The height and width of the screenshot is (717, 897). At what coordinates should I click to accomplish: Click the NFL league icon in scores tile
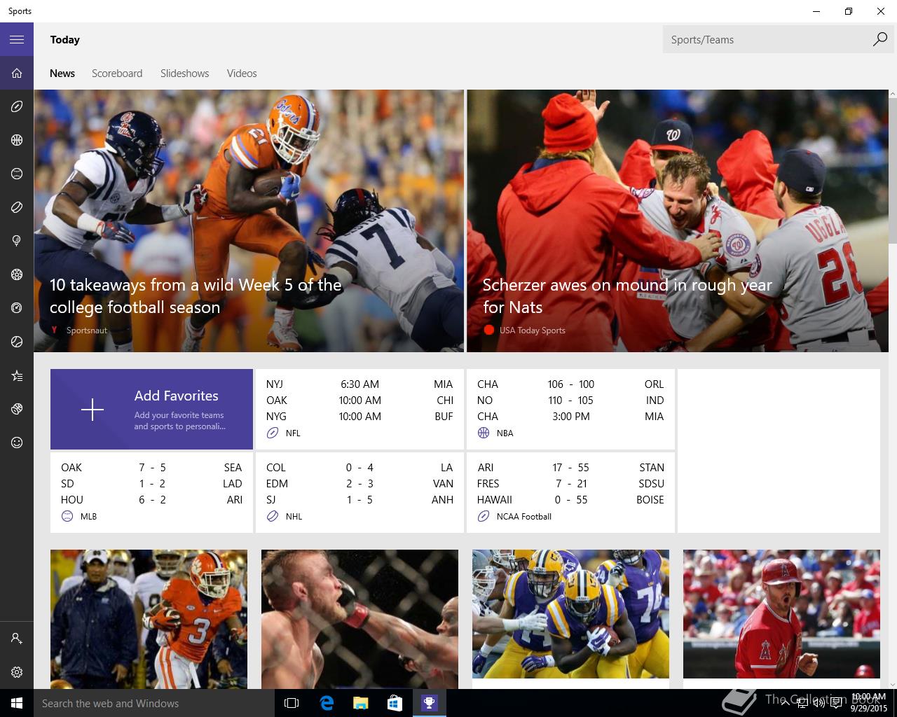[x=273, y=433]
